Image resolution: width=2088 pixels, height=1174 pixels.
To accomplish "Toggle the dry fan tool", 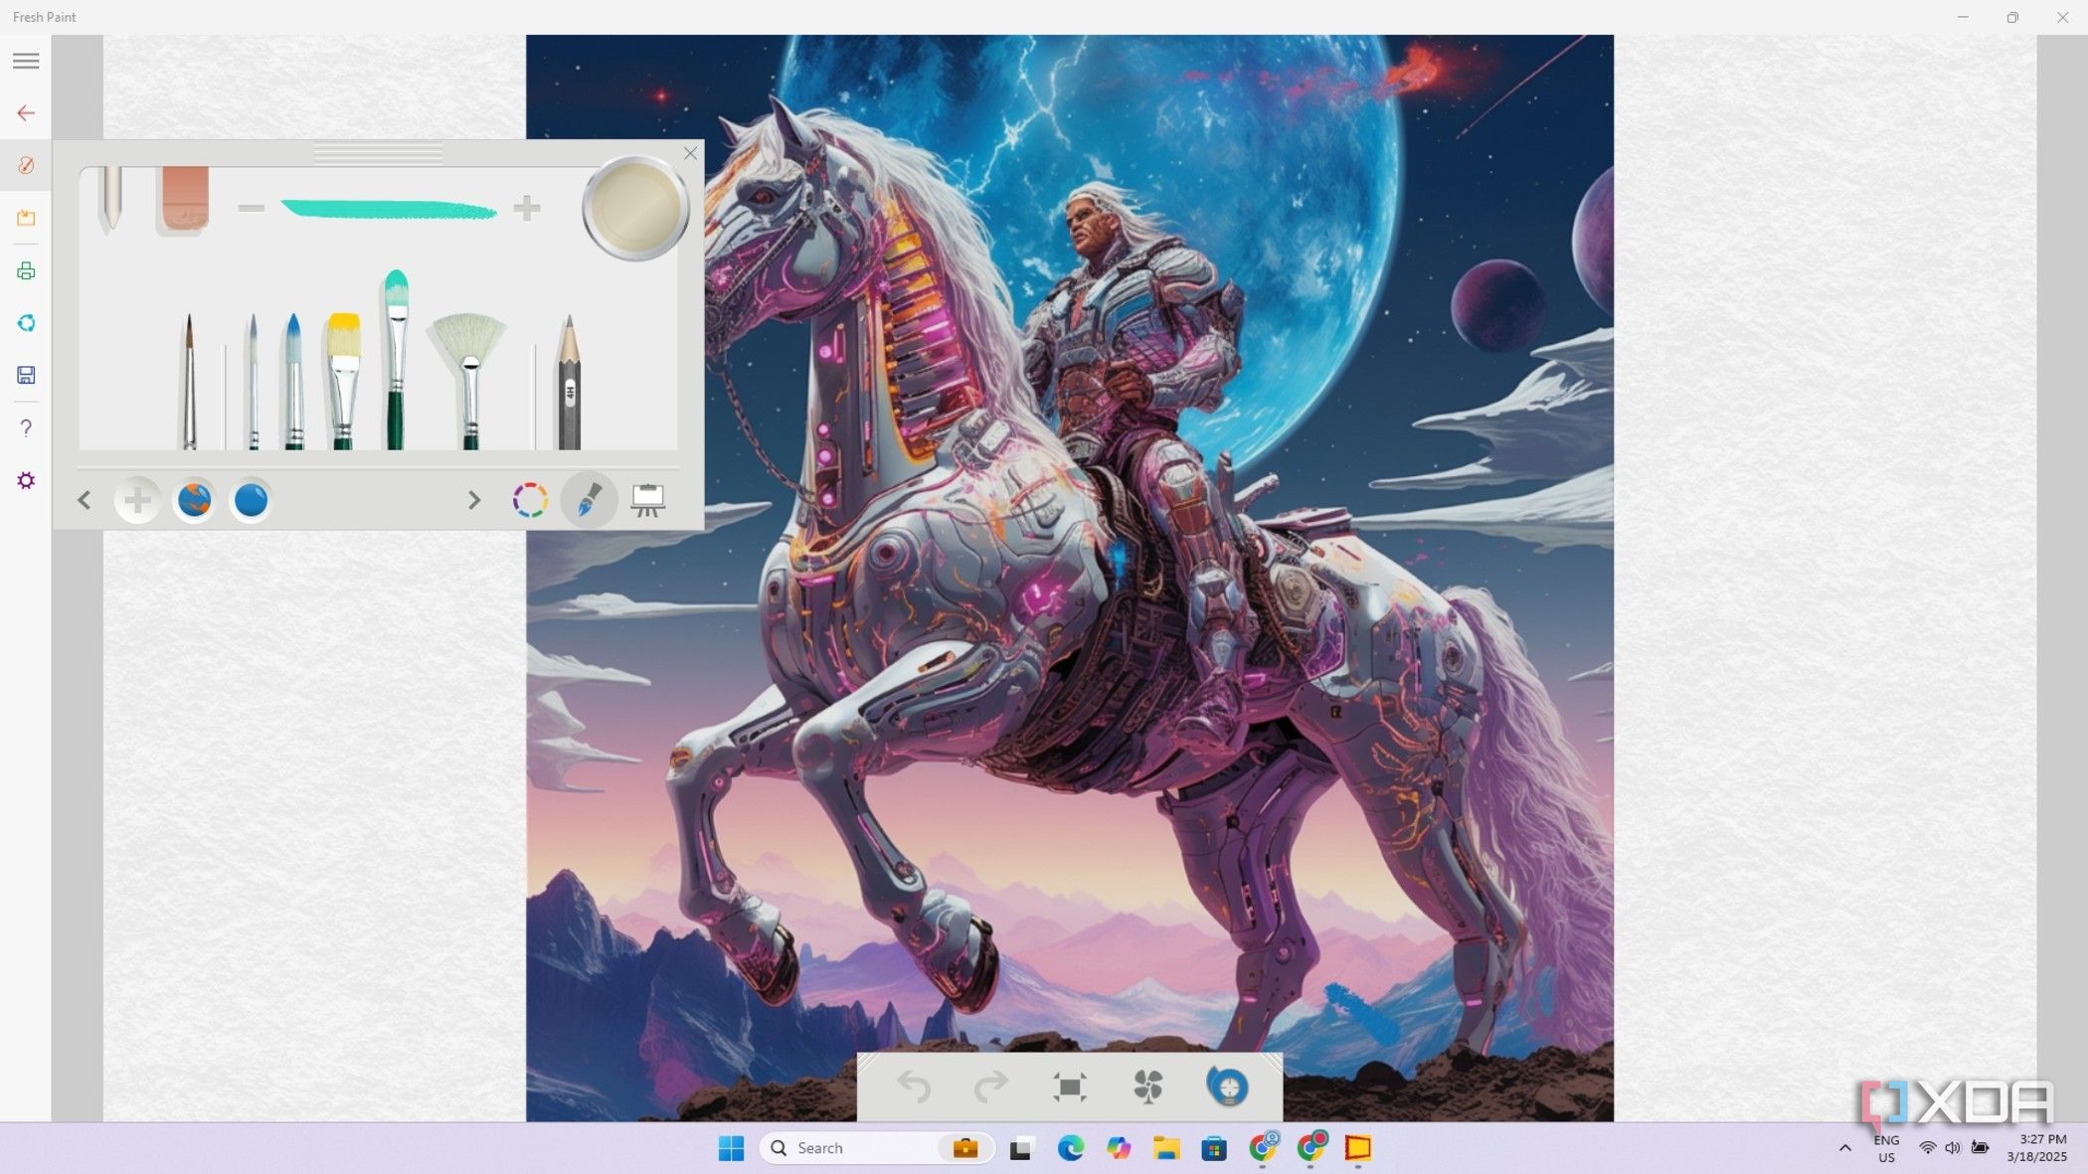I will click(x=1148, y=1087).
